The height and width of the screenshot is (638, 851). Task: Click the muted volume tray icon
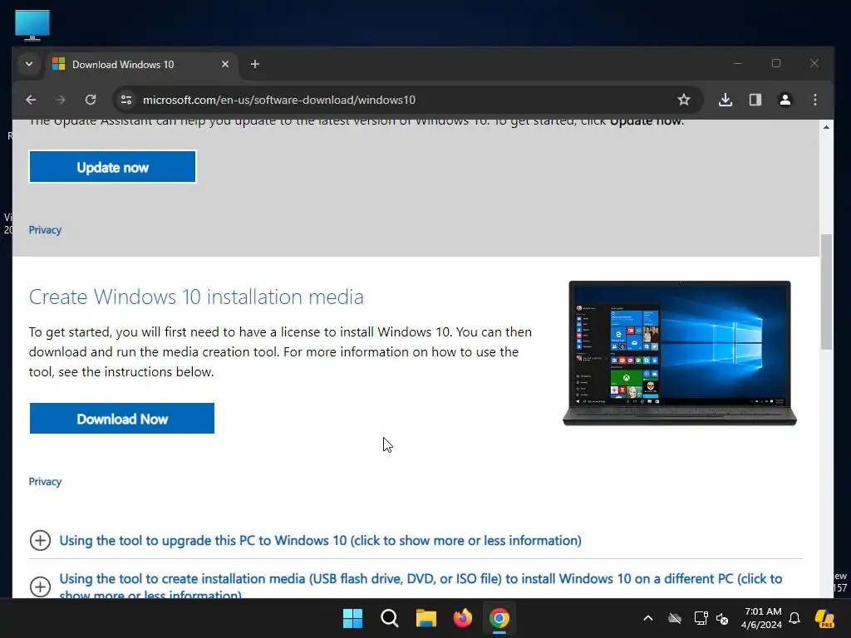pyautogui.click(x=722, y=618)
